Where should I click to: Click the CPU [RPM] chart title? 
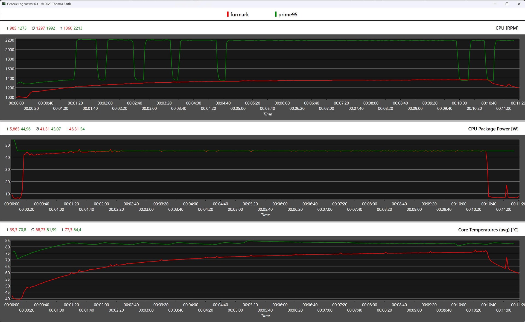click(x=507, y=28)
